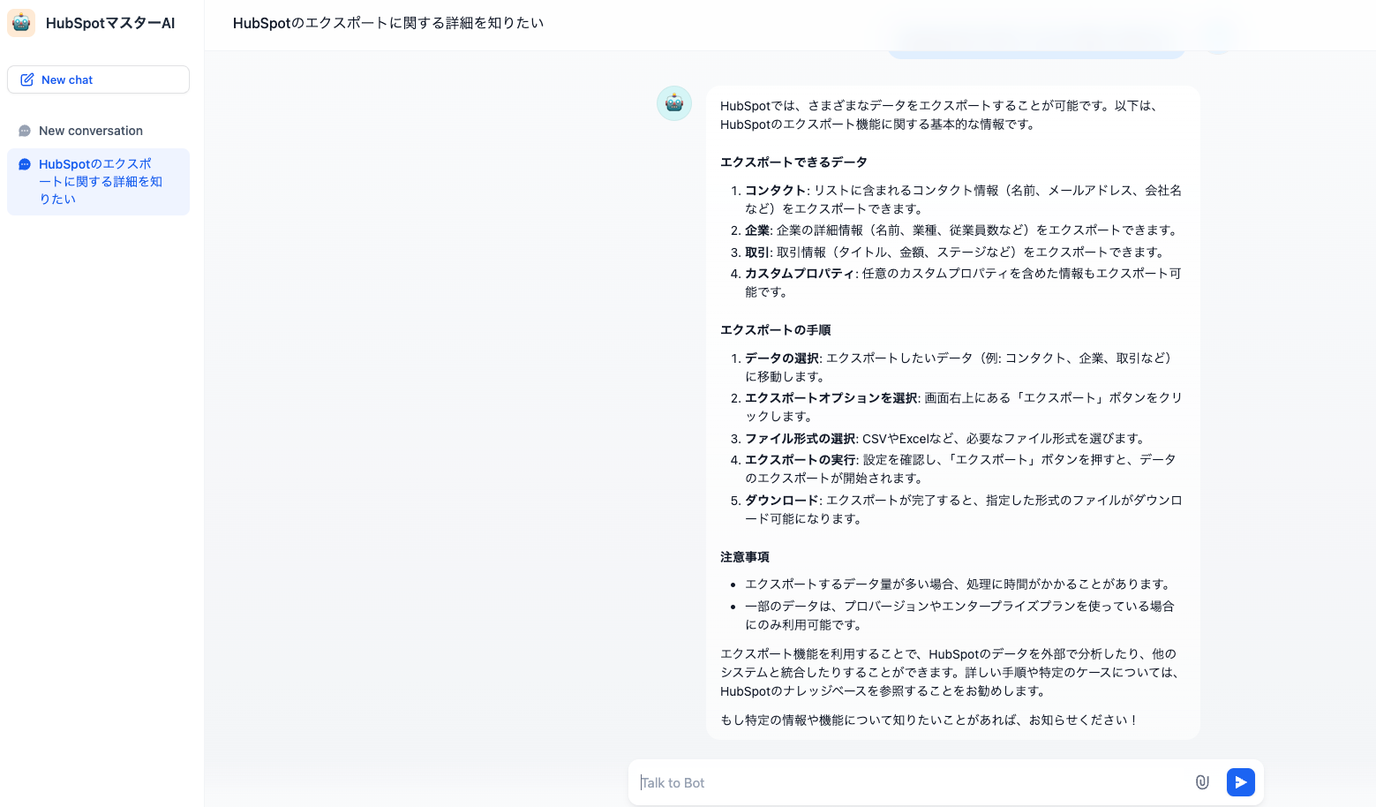Focus the Talk to Bot input field
Viewport: 1376px width, 807px height.
click(x=909, y=782)
